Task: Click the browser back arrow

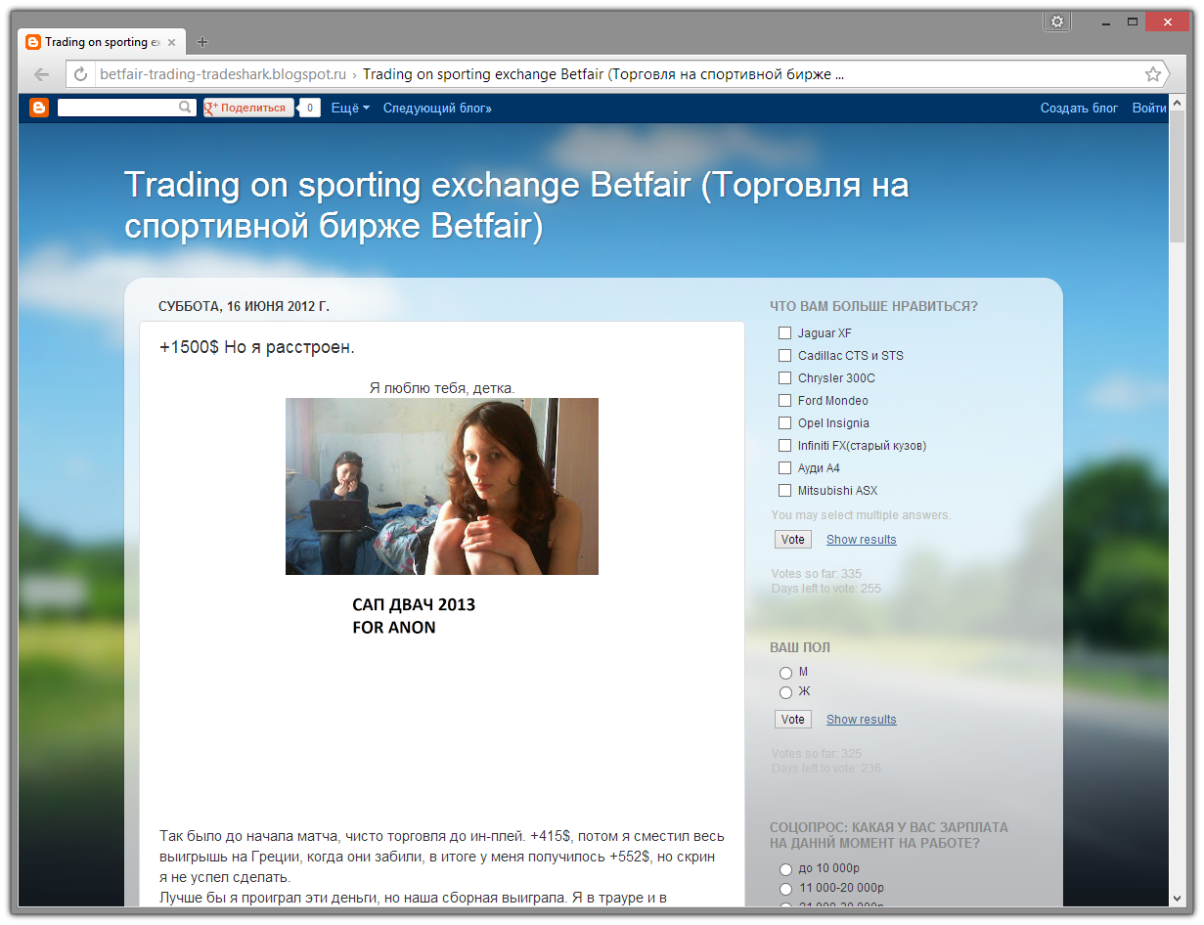Action: 42,74
